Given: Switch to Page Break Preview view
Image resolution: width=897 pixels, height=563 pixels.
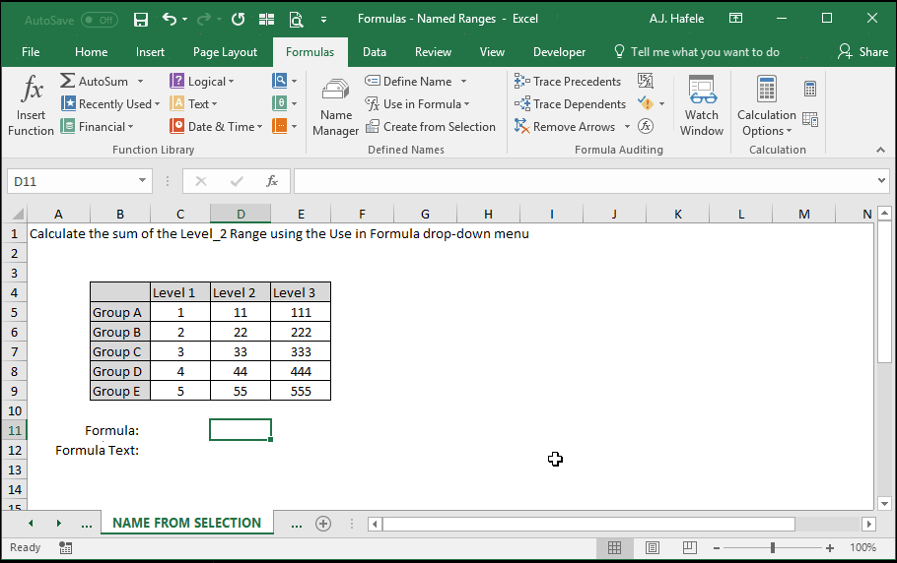Looking at the screenshot, I should (690, 548).
